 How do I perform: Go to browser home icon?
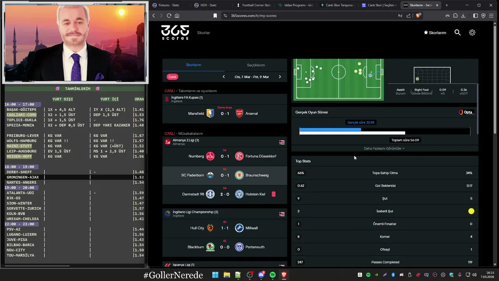pos(177,16)
